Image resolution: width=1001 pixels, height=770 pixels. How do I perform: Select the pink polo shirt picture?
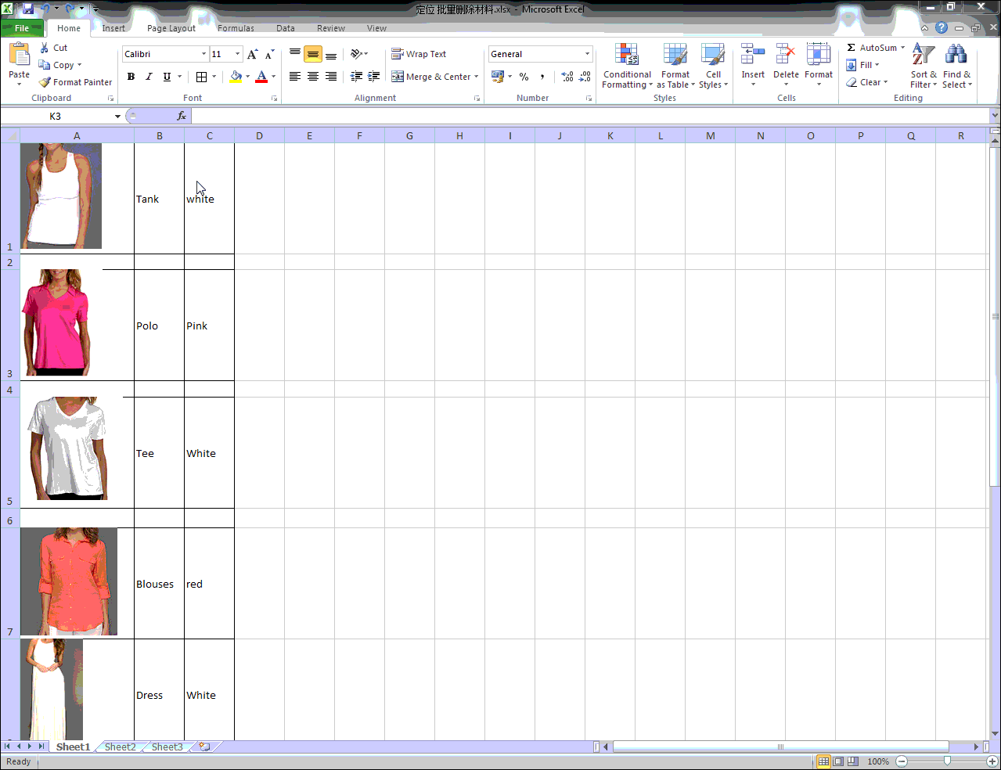(56, 322)
